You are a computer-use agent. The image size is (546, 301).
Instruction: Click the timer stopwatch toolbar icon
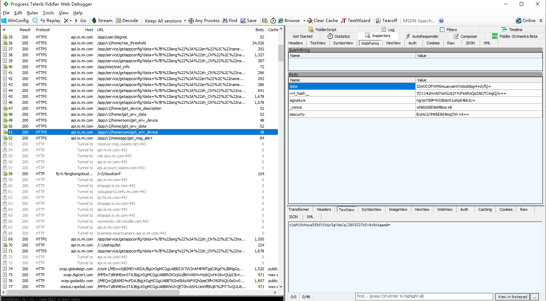click(273, 21)
